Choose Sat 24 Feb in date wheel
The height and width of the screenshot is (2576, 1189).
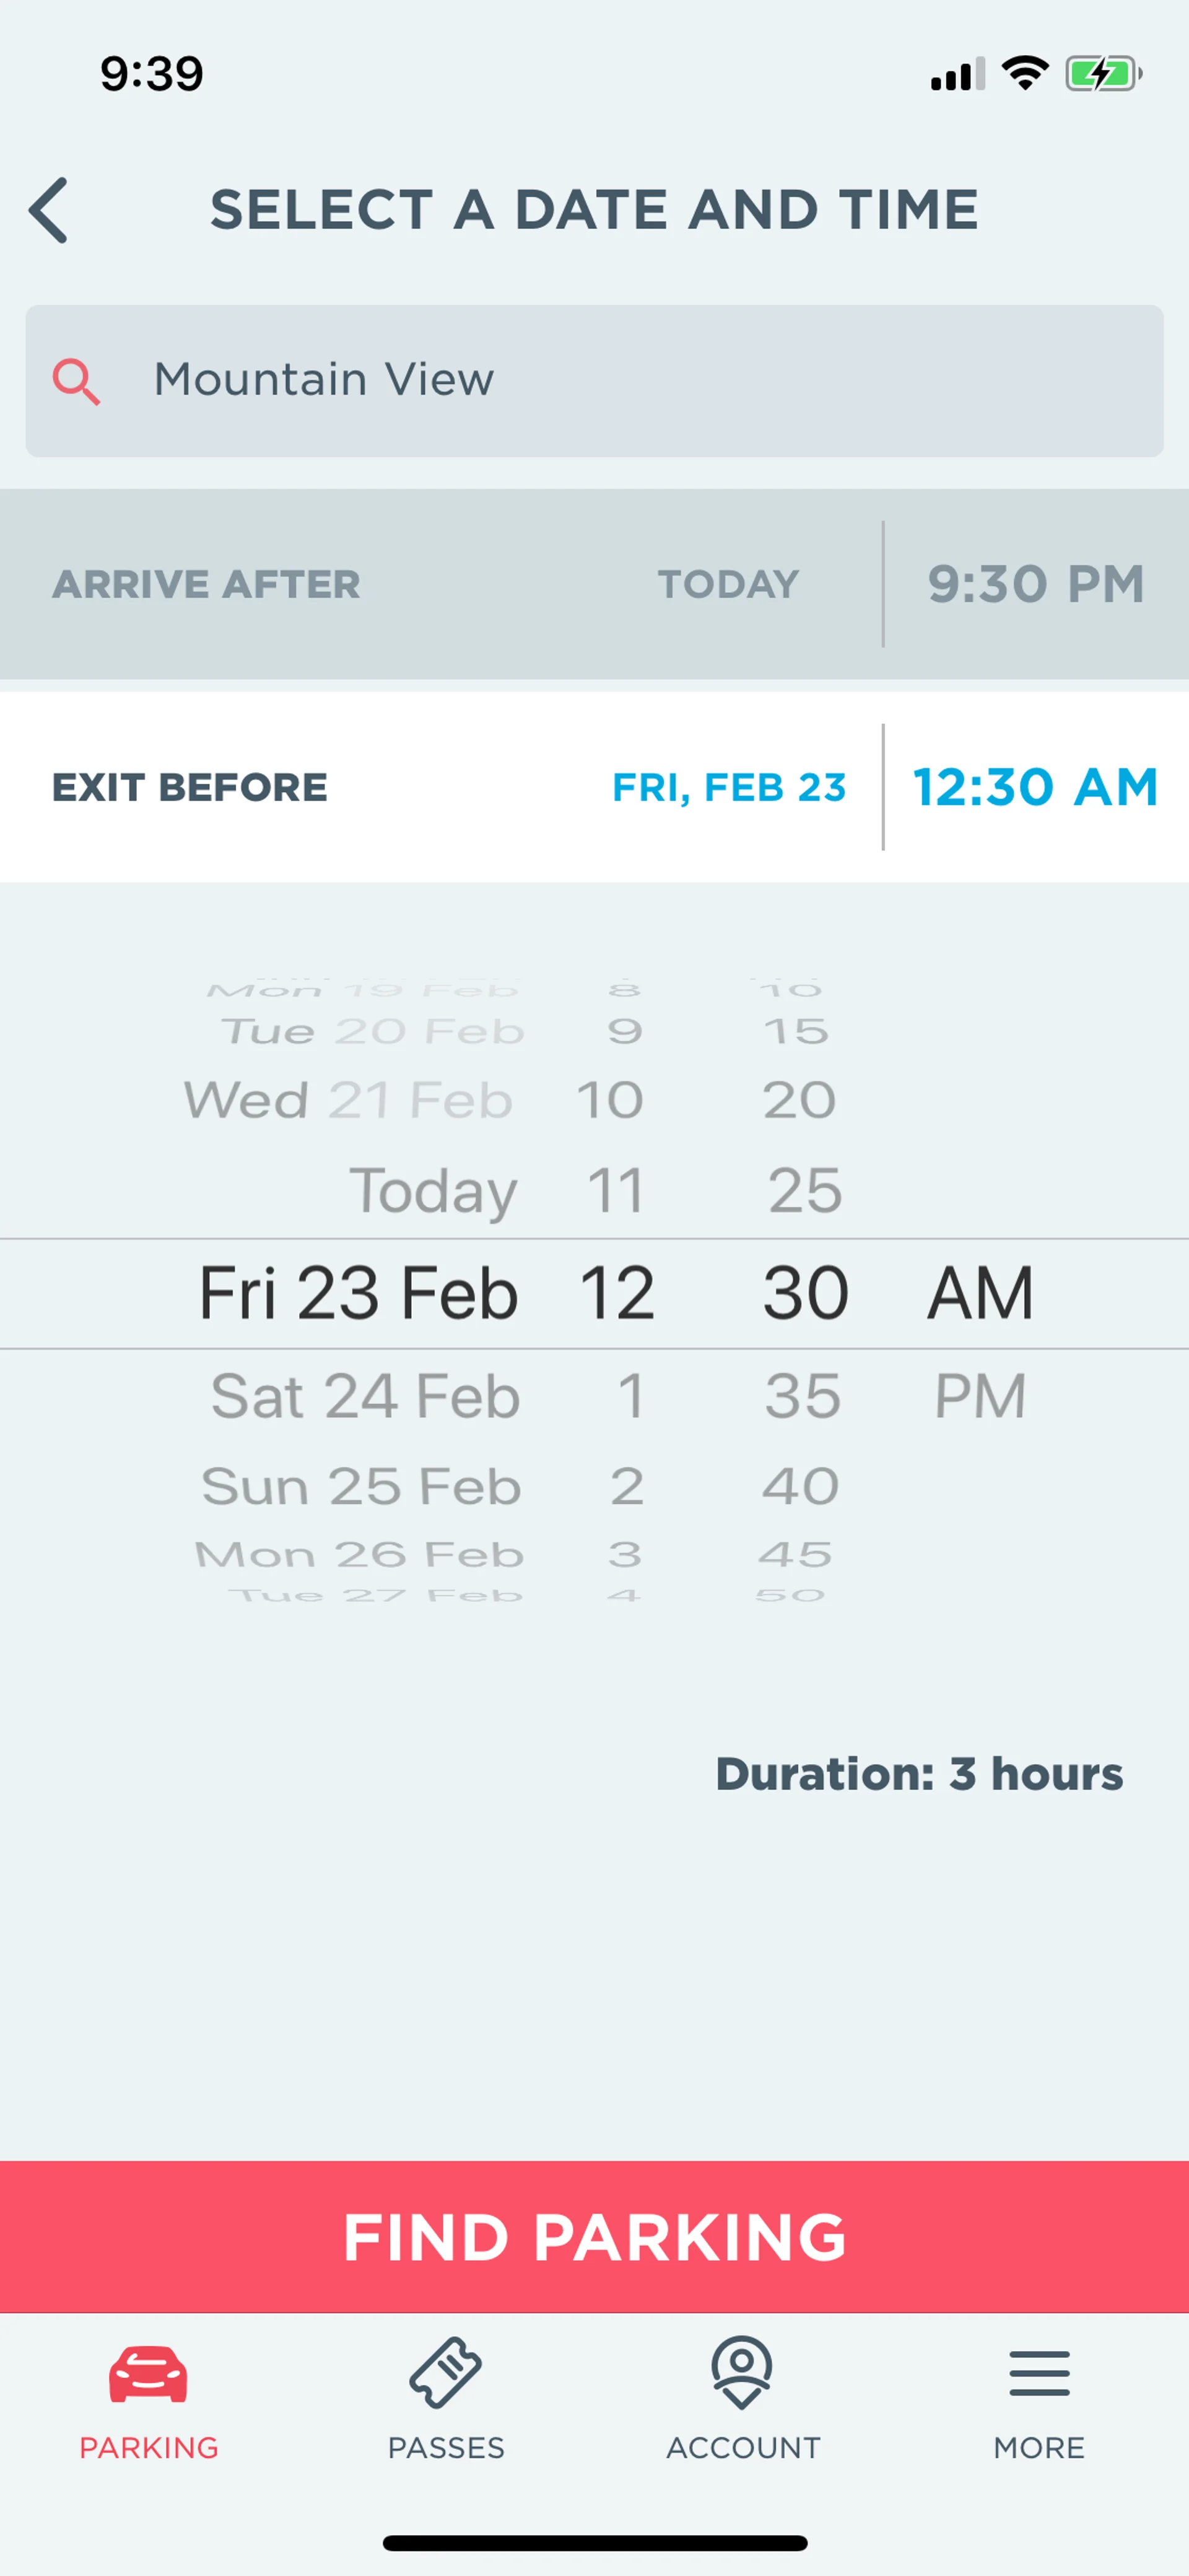[366, 1396]
